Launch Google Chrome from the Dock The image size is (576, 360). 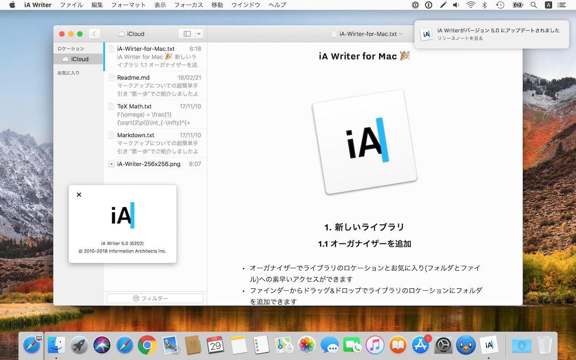coord(147,345)
